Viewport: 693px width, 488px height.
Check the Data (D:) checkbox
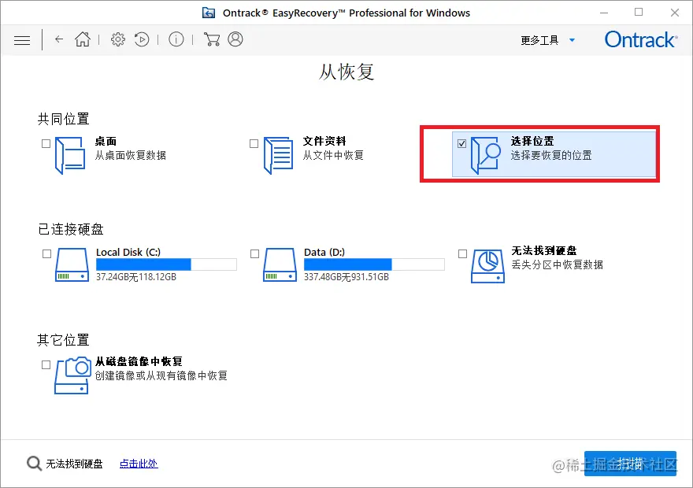pyautogui.click(x=254, y=253)
